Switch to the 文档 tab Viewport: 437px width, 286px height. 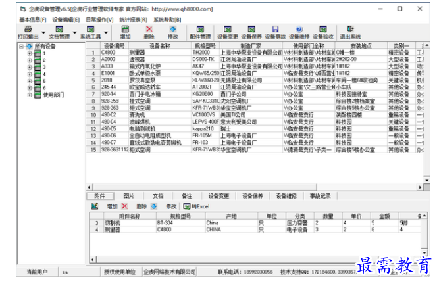coord(158,196)
